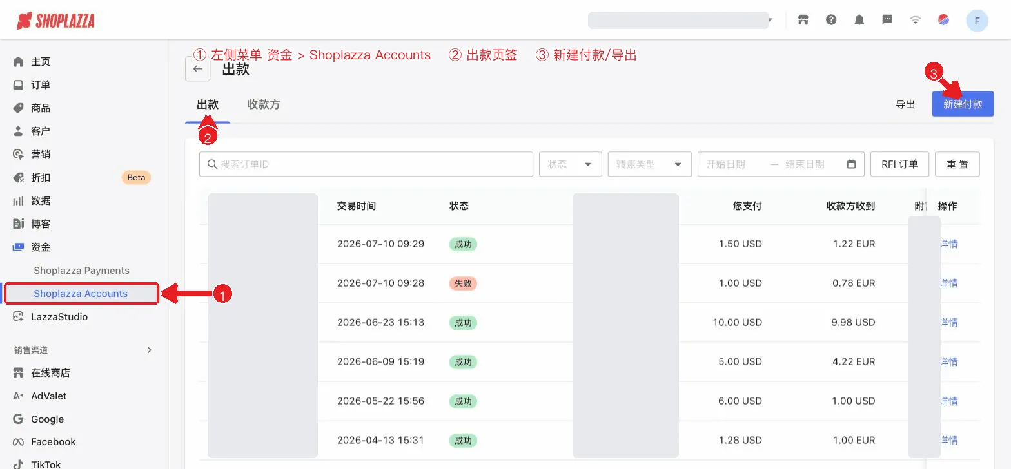Viewport: 1011px width, 469px height.
Task: Switch to the 出款 tab
Action: point(208,104)
